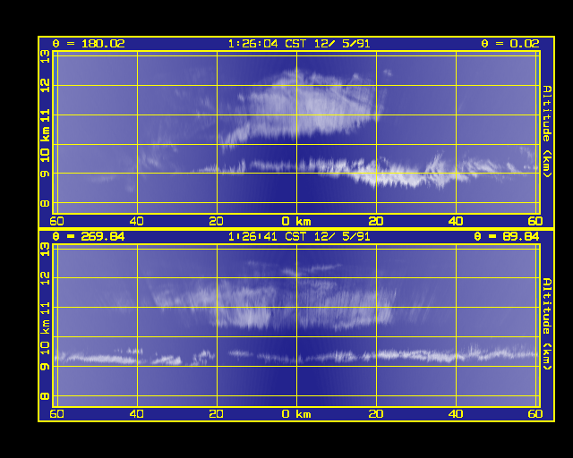Click the 8 altitude tick of the lower plot
The height and width of the screenshot is (458, 573).
[45, 396]
